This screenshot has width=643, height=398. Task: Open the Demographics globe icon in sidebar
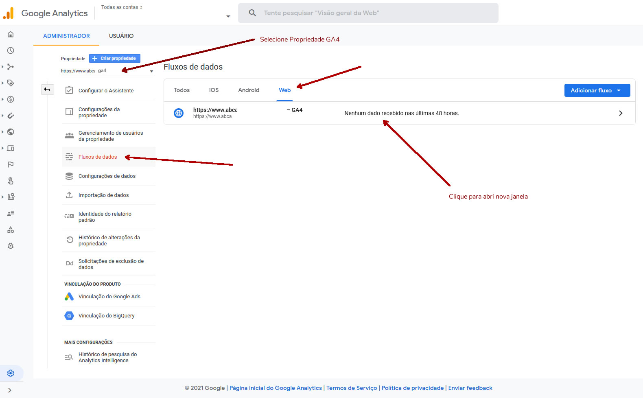[x=11, y=132]
